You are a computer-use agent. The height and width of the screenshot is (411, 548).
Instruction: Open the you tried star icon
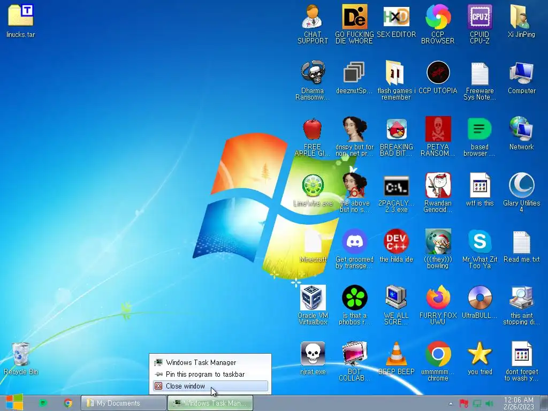coord(479,354)
